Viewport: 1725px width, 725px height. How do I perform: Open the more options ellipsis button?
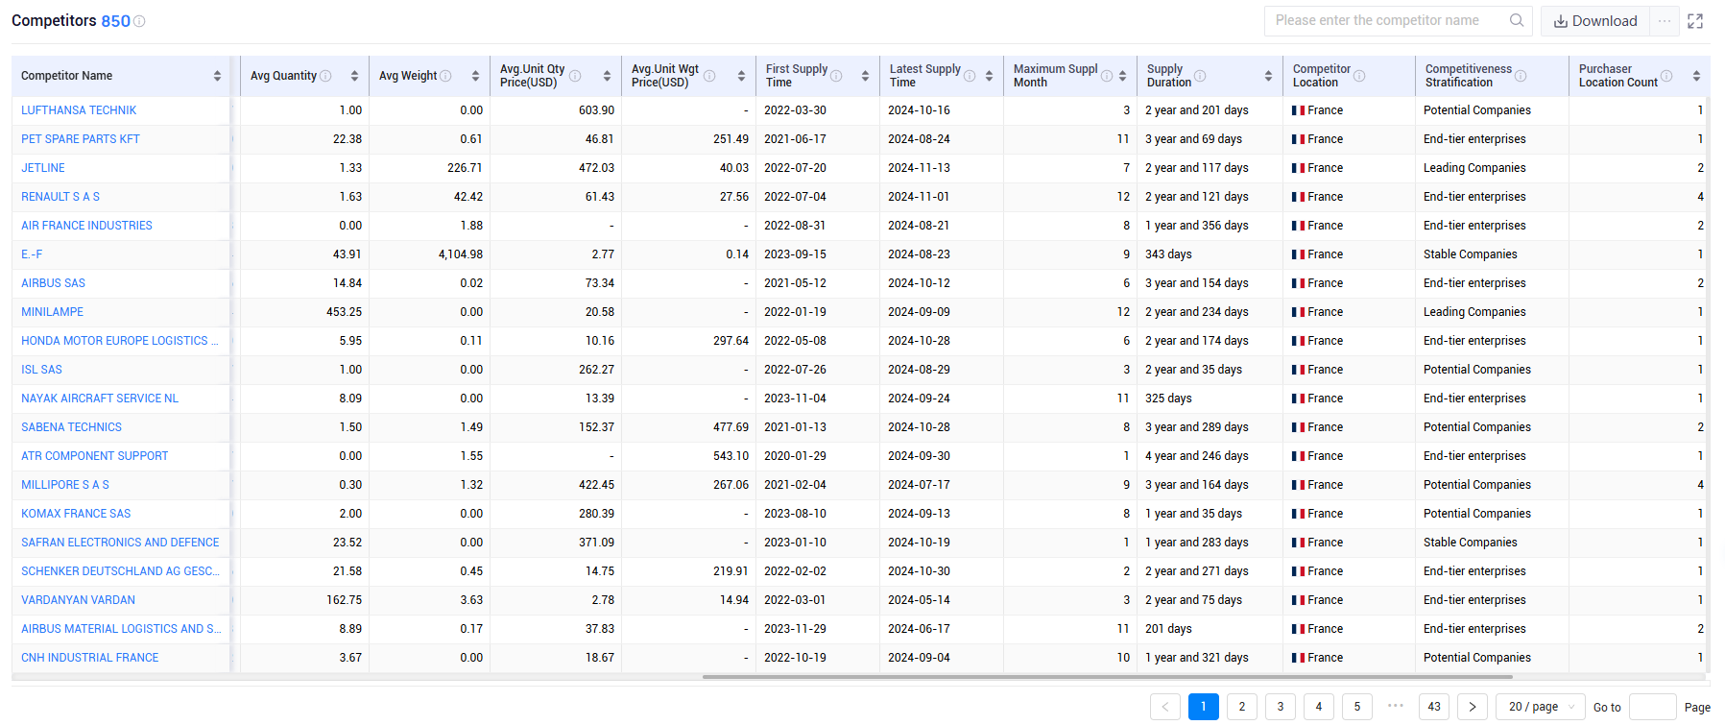(1665, 20)
